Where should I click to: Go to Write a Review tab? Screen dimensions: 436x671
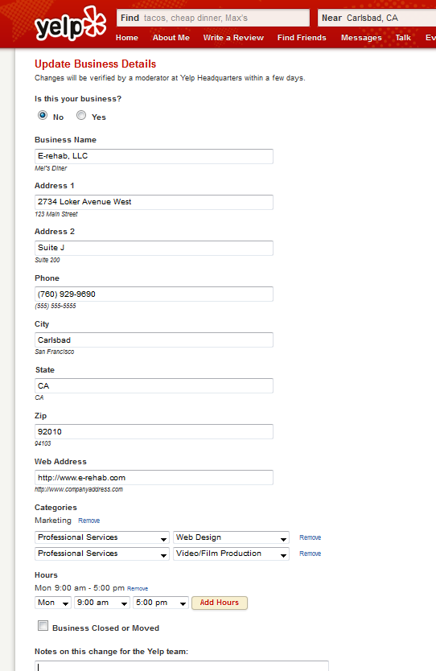tap(233, 38)
